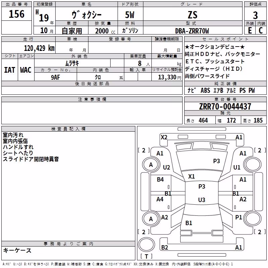Select the inspector note ハンドルすれ
Image resolution: width=268 pixels, height=268 pixels.
click(x=18, y=147)
